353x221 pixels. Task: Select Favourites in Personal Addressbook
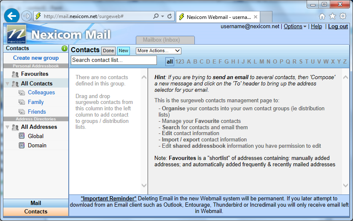coord(35,74)
